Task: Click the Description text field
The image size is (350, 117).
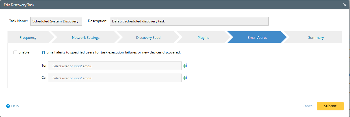Action: 189,21
